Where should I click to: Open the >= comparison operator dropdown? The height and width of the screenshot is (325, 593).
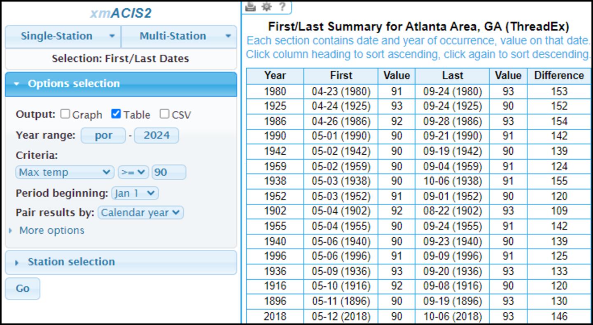[133, 172]
